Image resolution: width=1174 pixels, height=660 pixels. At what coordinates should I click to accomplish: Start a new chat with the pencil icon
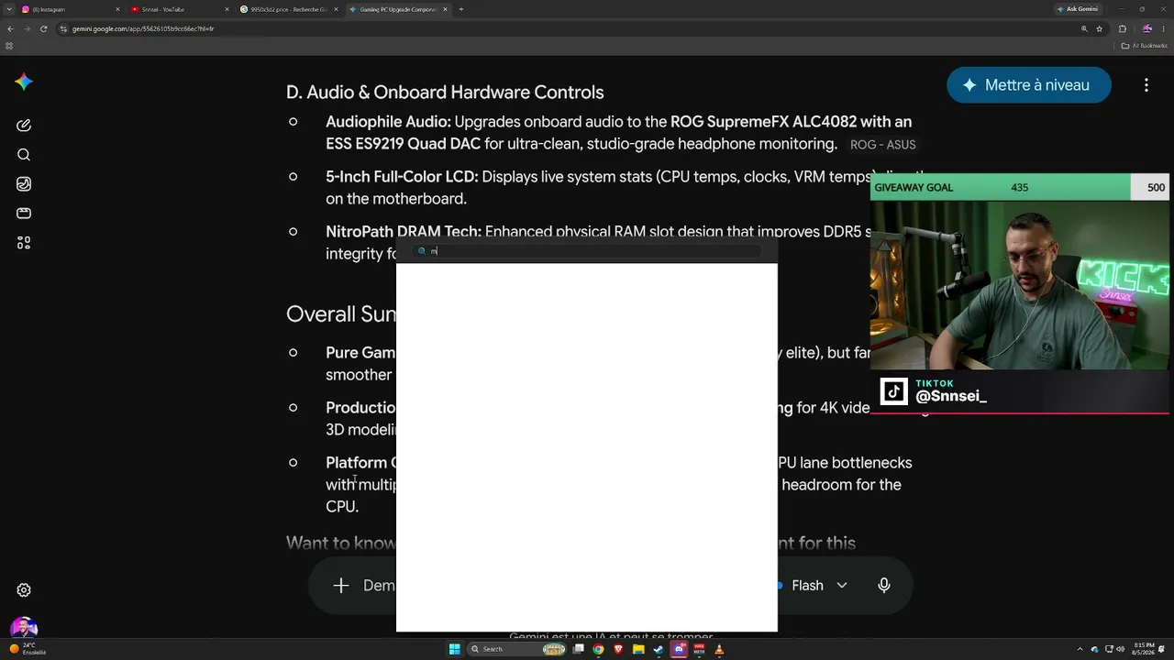(24, 126)
